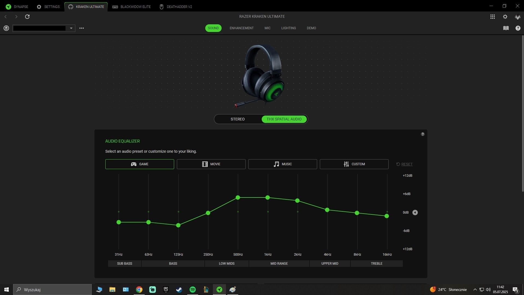Open the weather widget showing 24°C
This screenshot has width=524, height=295.
tap(448, 290)
